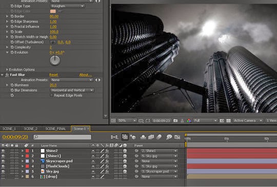277x187 pixels.
Task: Click the timeline layer search field
Action: pyautogui.click(x=62, y=137)
